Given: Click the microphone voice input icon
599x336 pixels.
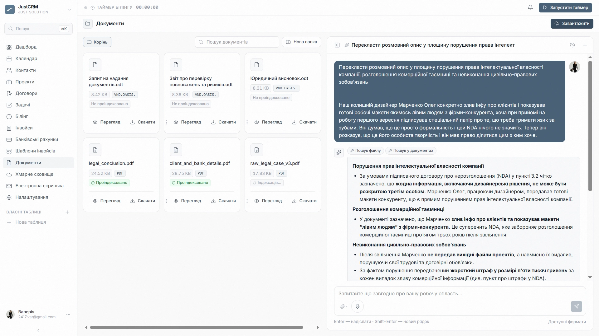Looking at the screenshot, I should 358,306.
